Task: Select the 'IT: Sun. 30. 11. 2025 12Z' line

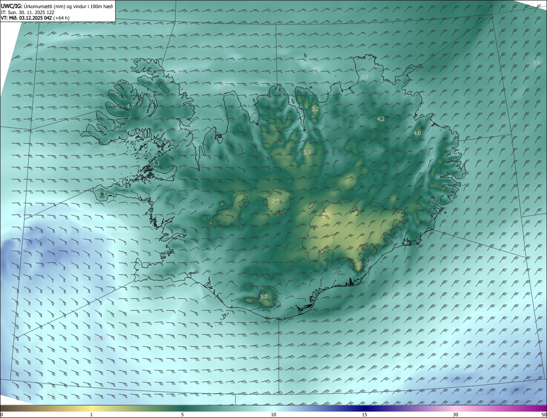Action: pos(27,12)
